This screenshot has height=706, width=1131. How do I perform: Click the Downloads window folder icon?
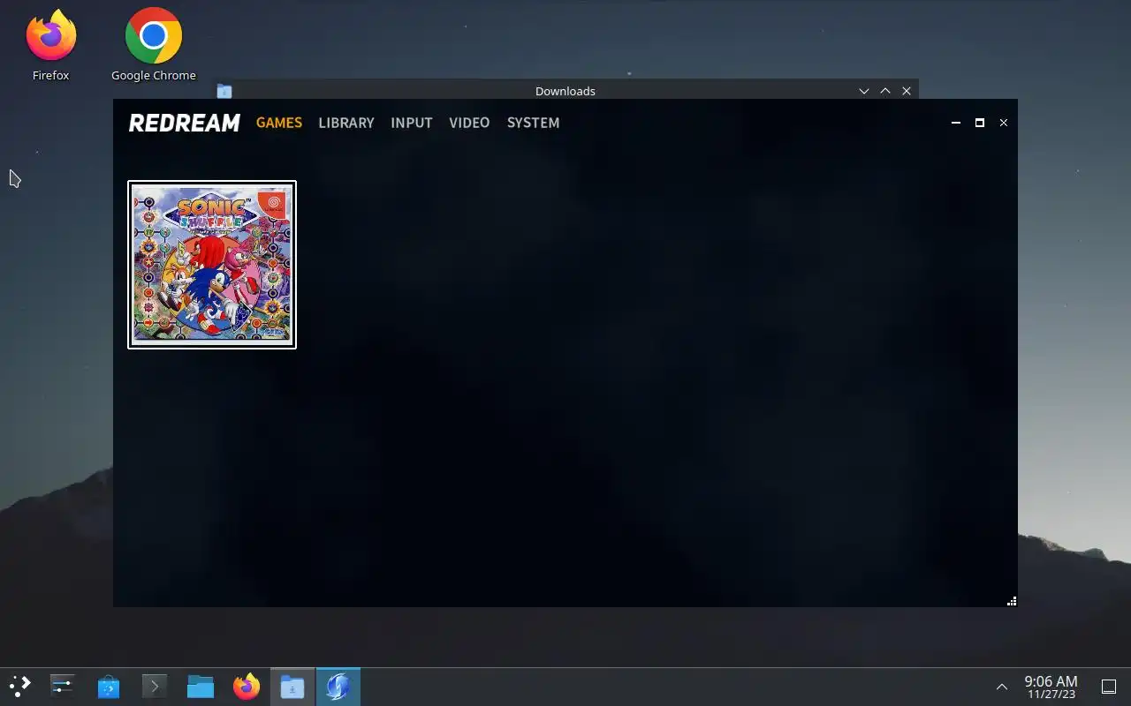click(x=224, y=91)
